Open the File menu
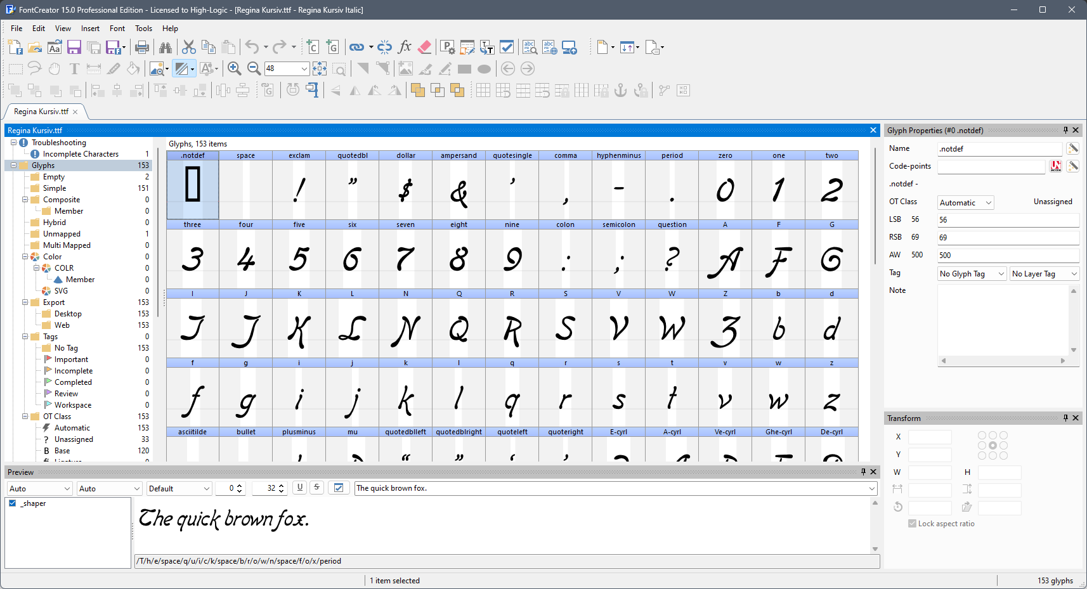 tap(16, 29)
